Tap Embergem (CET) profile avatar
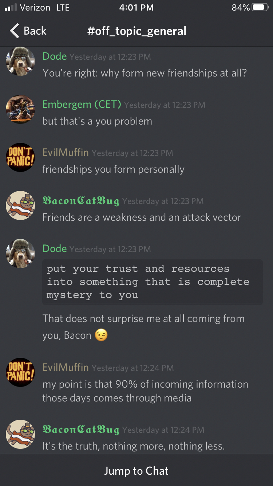Viewport: 273px width, 486px height. pos(20,109)
